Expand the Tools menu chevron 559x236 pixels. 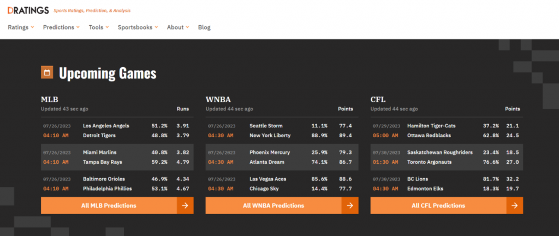[107, 27]
